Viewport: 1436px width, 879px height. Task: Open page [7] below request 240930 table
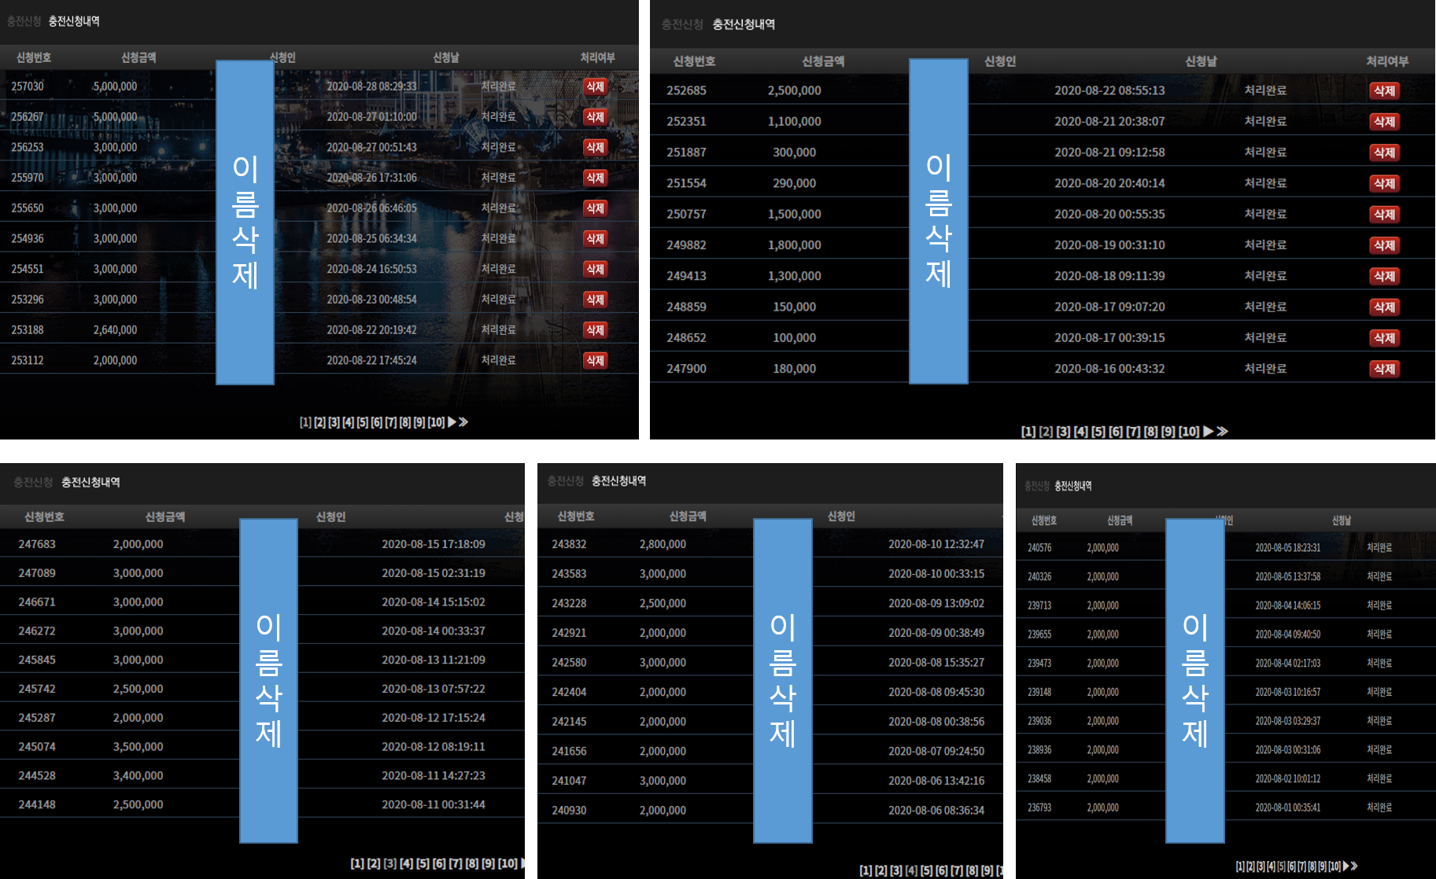(956, 870)
